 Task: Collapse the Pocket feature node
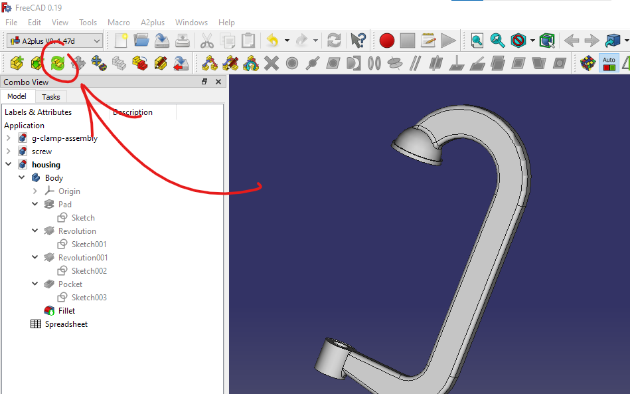(35, 284)
